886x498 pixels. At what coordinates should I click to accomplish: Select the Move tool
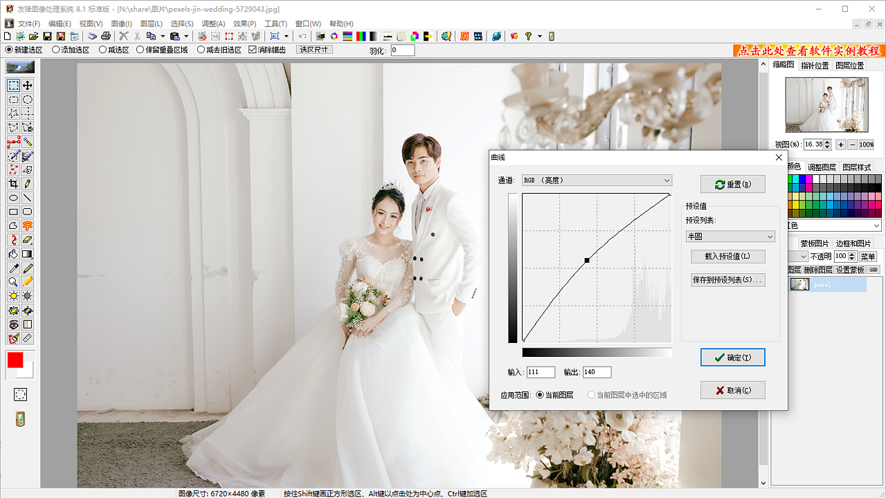27,86
